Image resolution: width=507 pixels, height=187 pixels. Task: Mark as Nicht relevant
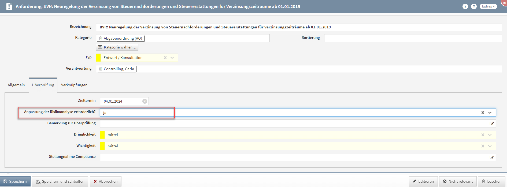(x=458, y=181)
